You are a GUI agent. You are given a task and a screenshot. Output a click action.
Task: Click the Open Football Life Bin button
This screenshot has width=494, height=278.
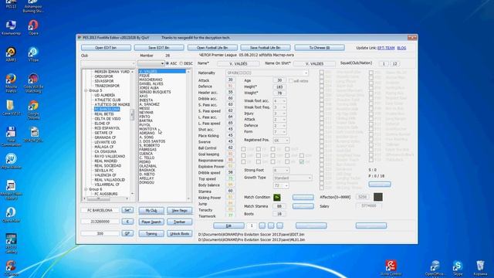[x=212, y=48]
